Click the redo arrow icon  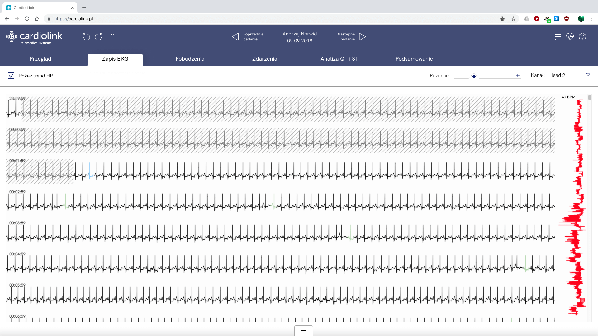click(x=98, y=37)
